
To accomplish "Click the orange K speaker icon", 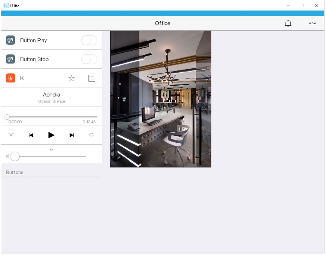I will [10, 78].
